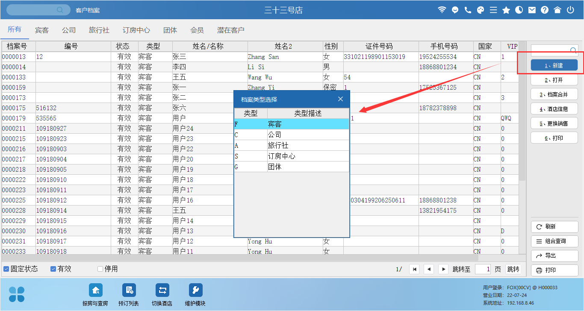584x311 pixels.
Task: Open 预订列表 reservation list icon
Action: click(x=129, y=290)
